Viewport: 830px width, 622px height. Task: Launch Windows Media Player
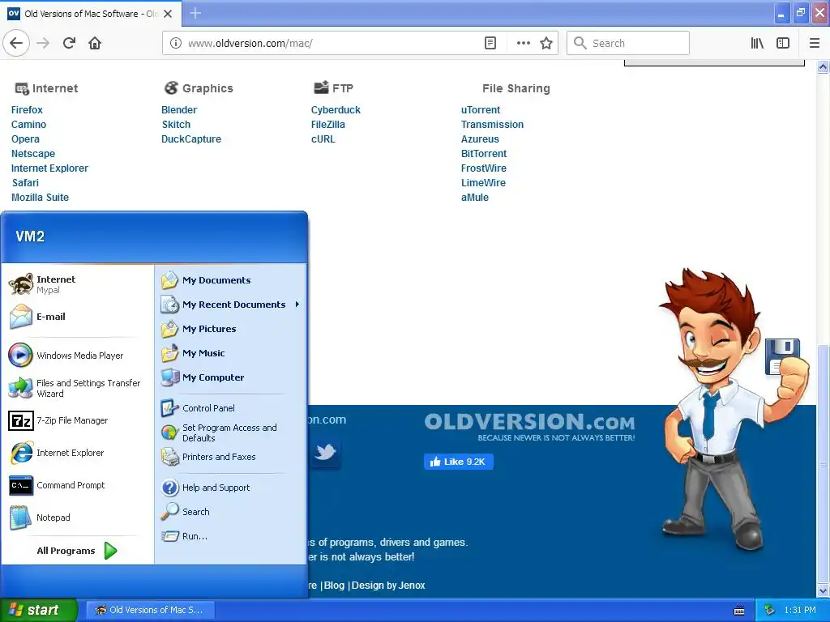(x=77, y=355)
